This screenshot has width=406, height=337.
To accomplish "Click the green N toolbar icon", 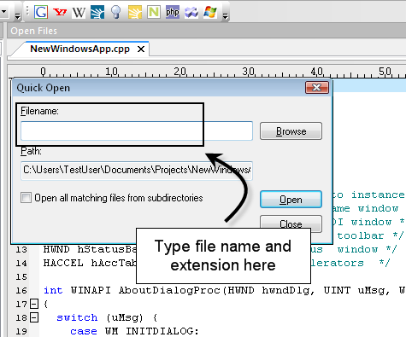I will (154, 12).
